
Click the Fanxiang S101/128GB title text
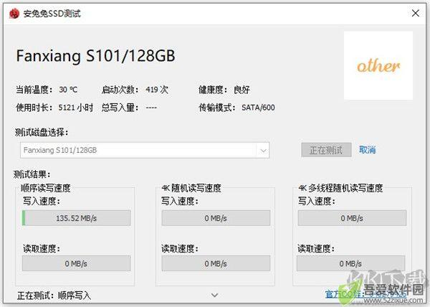click(x=95, y=56)
